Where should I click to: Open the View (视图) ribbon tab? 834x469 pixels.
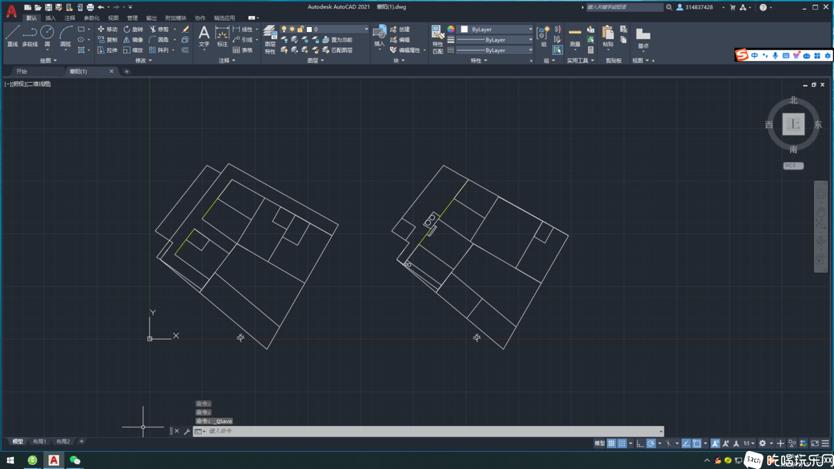113,18
